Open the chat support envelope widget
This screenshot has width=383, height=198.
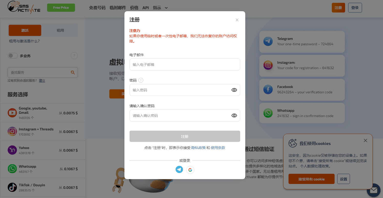pyautogui.click(x=374, y=190)
